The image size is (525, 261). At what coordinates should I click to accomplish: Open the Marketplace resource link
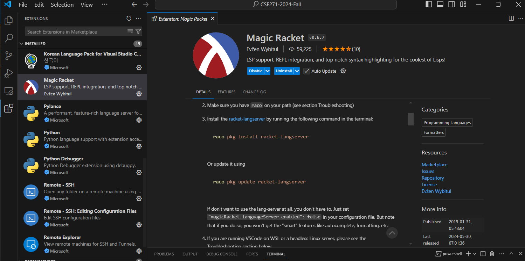(435, 165)
